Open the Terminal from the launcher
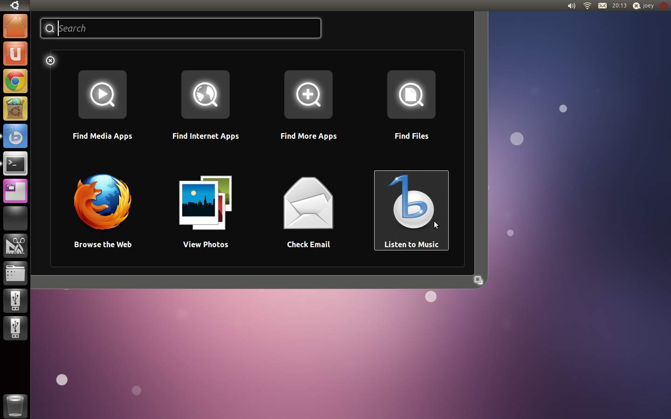The image size is (671, 419). tap(15, 164)
